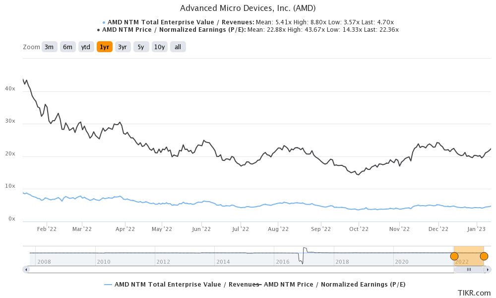Toggle the Price / Normalized Earnings legend series
Viewport: 496px width, 298px height.
tap(330, 285)
